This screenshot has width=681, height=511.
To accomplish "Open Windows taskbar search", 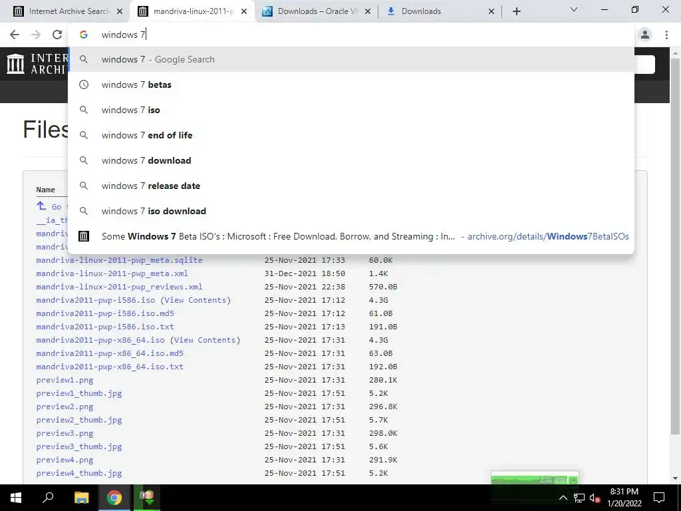I will coord(48,498).
